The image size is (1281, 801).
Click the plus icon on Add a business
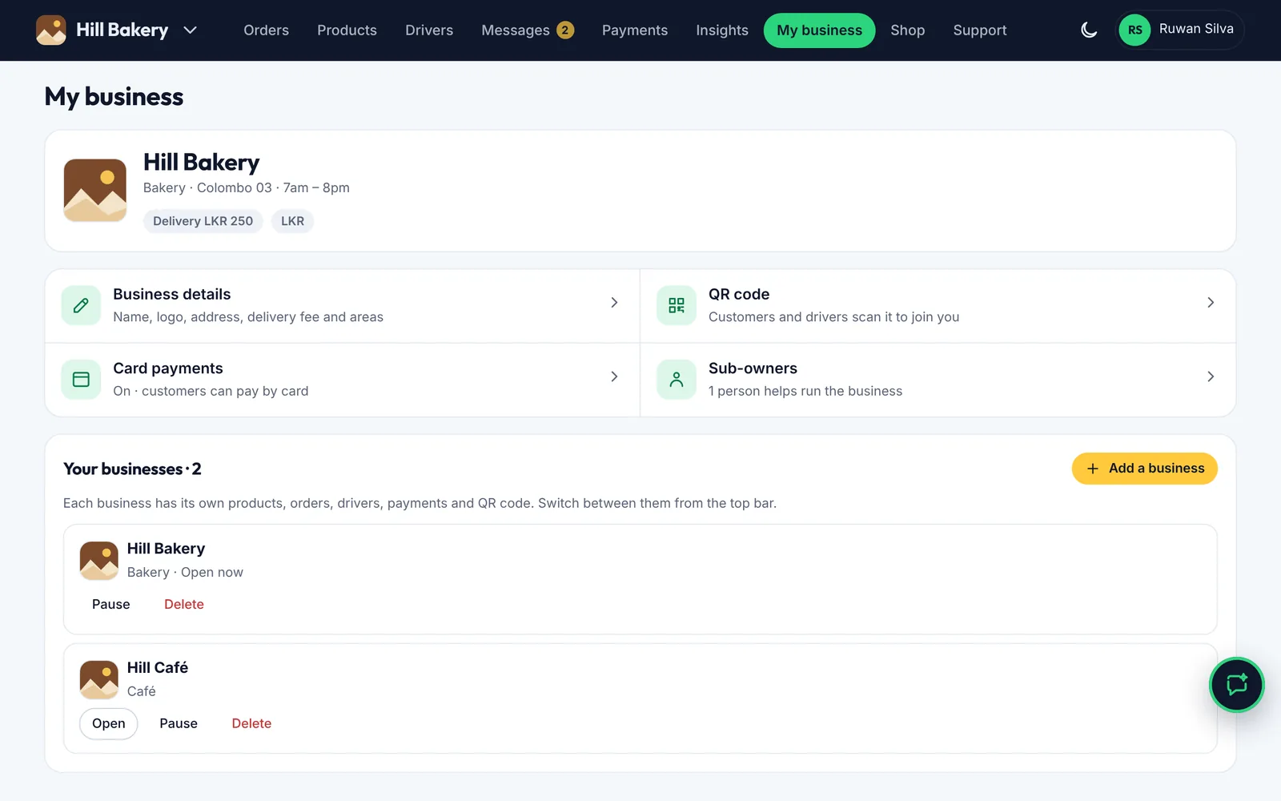[1093, 469]
